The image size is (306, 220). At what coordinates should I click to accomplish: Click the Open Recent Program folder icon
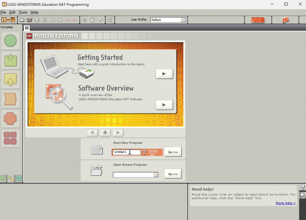(x=96, y=170)
